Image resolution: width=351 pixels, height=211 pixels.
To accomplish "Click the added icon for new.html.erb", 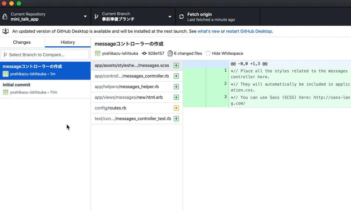I will 176,97.
